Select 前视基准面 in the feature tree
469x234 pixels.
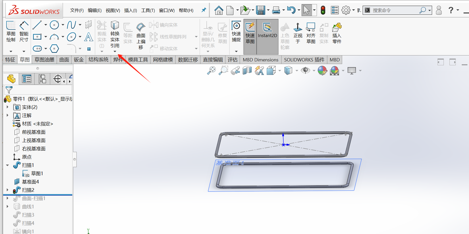[x=34, y=132]
